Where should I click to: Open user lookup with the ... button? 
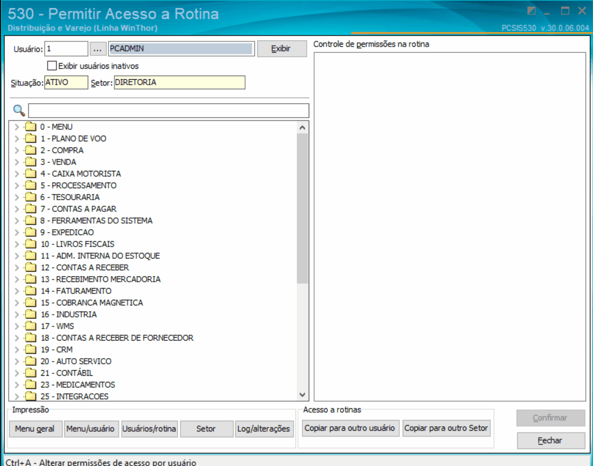[97, 49]
